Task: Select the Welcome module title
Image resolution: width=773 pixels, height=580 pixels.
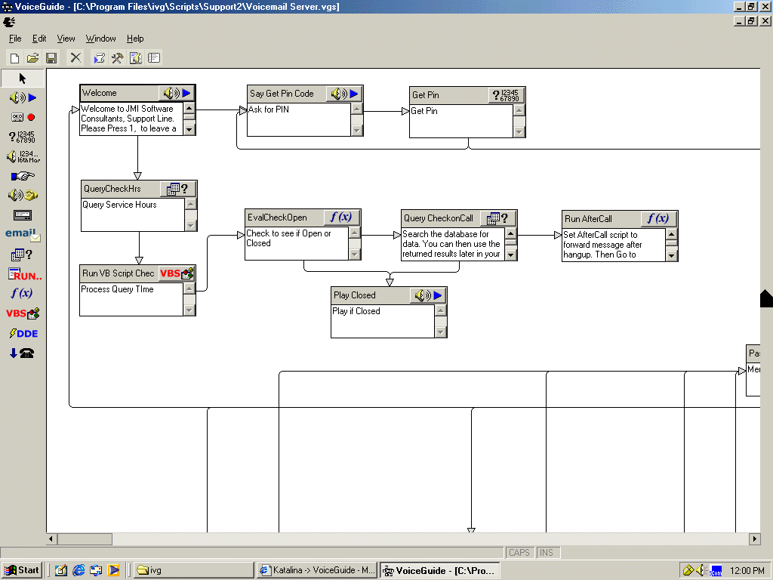Action: (x=100, y=93)
